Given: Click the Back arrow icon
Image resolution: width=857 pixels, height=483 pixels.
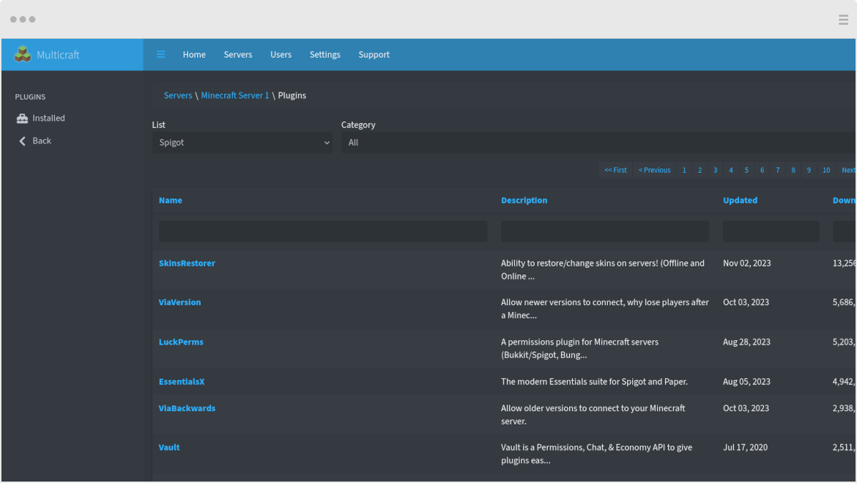Looking at the screenshot, I should (23, 141).
